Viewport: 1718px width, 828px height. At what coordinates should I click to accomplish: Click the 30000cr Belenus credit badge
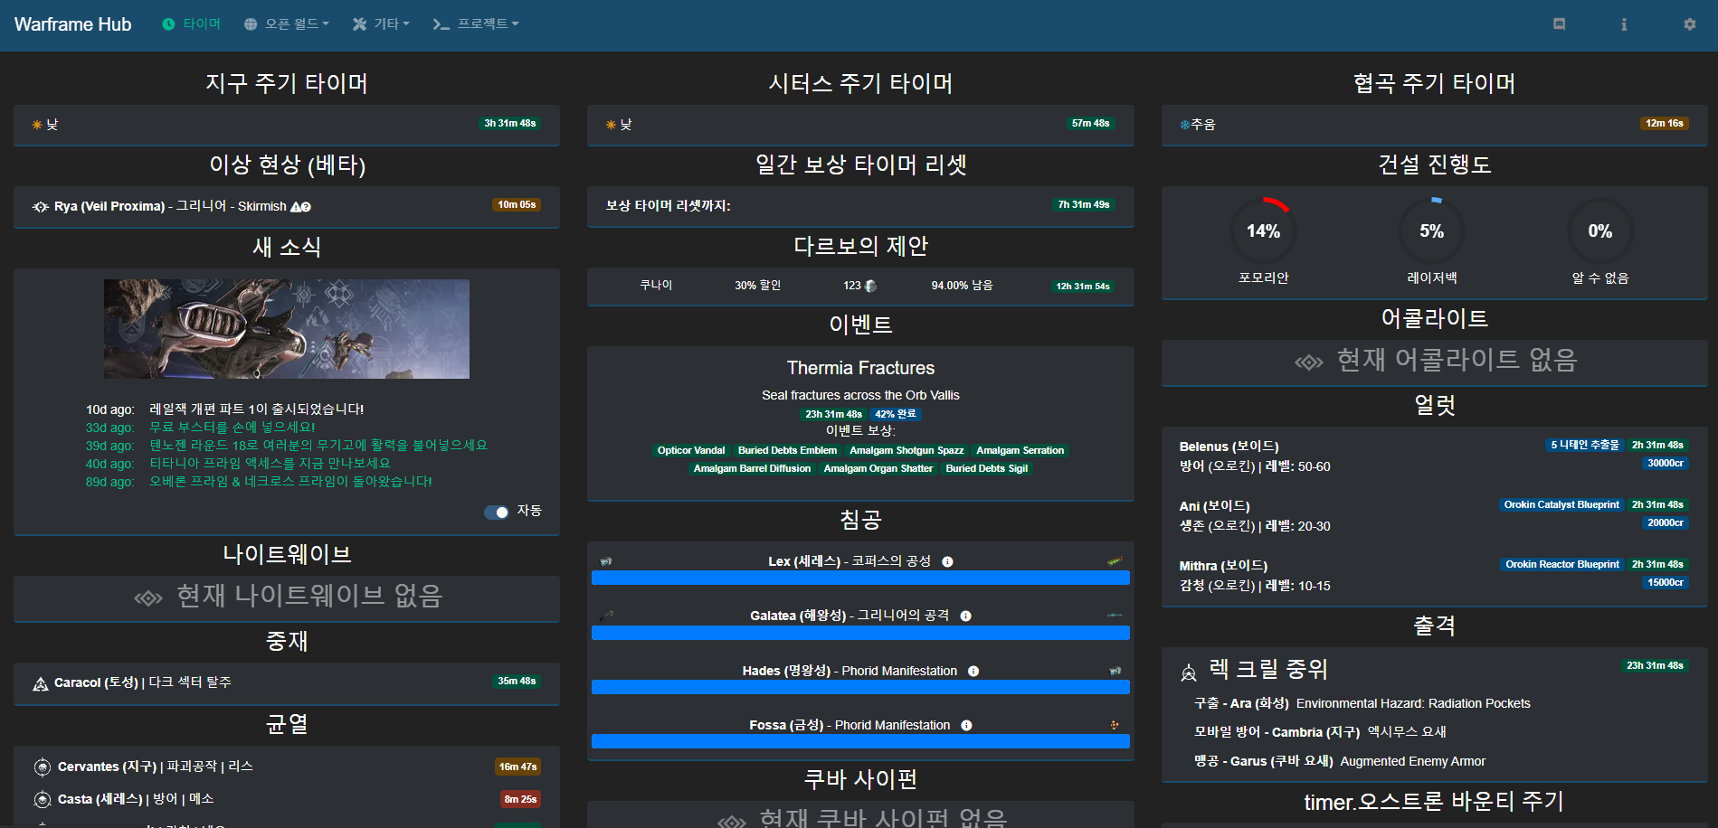pyautogui.click(x=1665, y=463)
